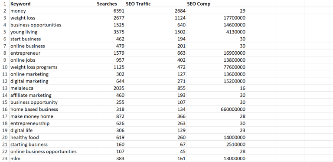
Task: Select the 'business opportunities' keyword cell
Action: pos(52,25)
